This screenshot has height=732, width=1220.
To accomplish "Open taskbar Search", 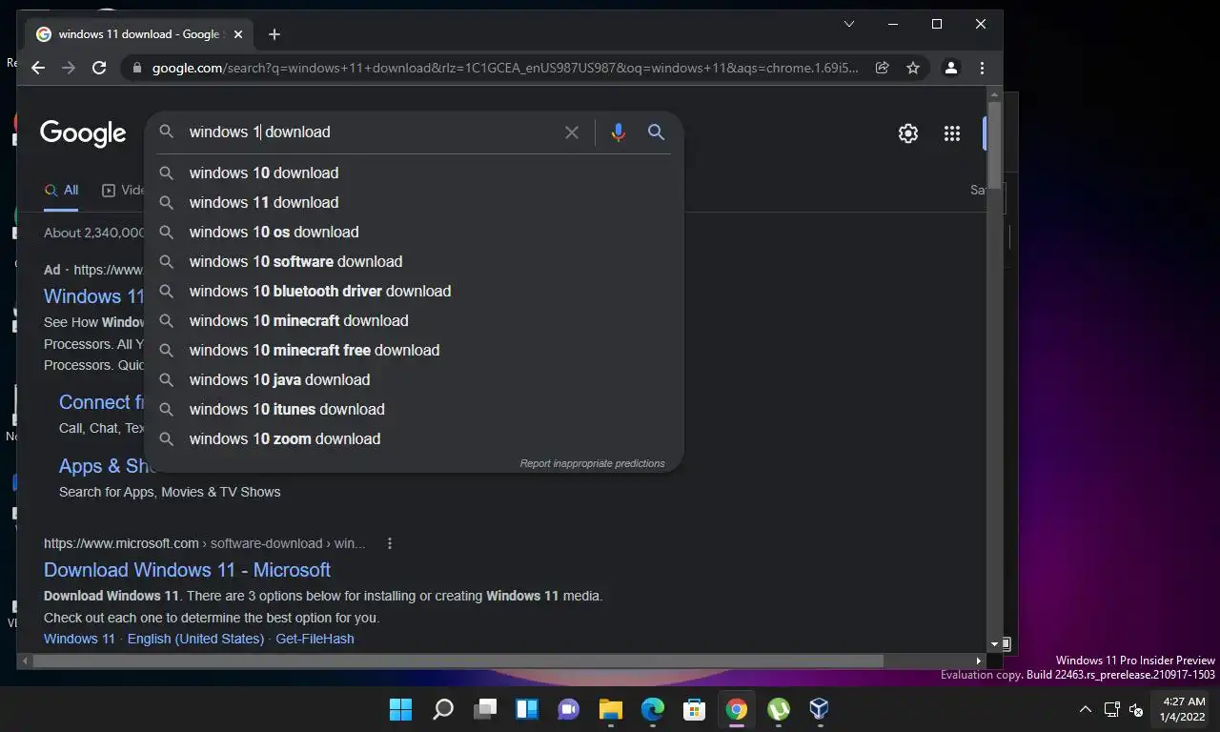I will coord(443,709).
